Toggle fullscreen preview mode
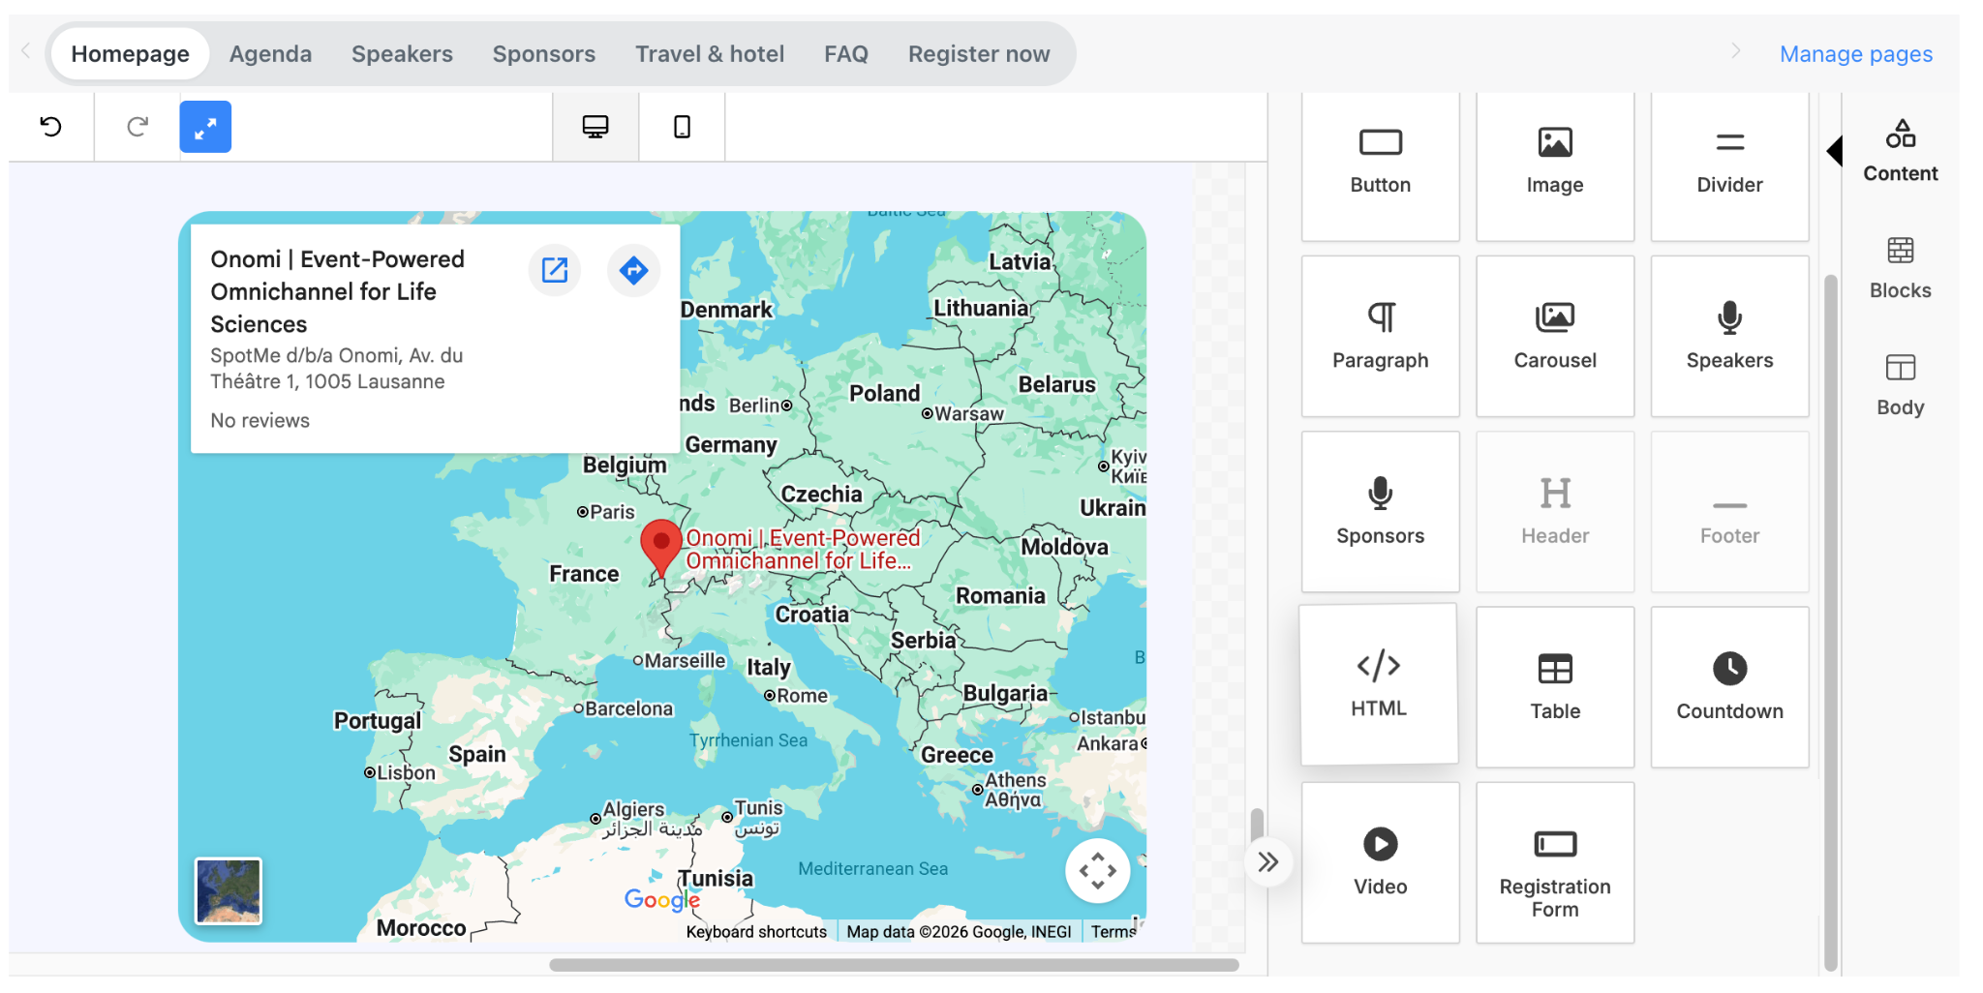1983x993 pixels. coord(205,127)
